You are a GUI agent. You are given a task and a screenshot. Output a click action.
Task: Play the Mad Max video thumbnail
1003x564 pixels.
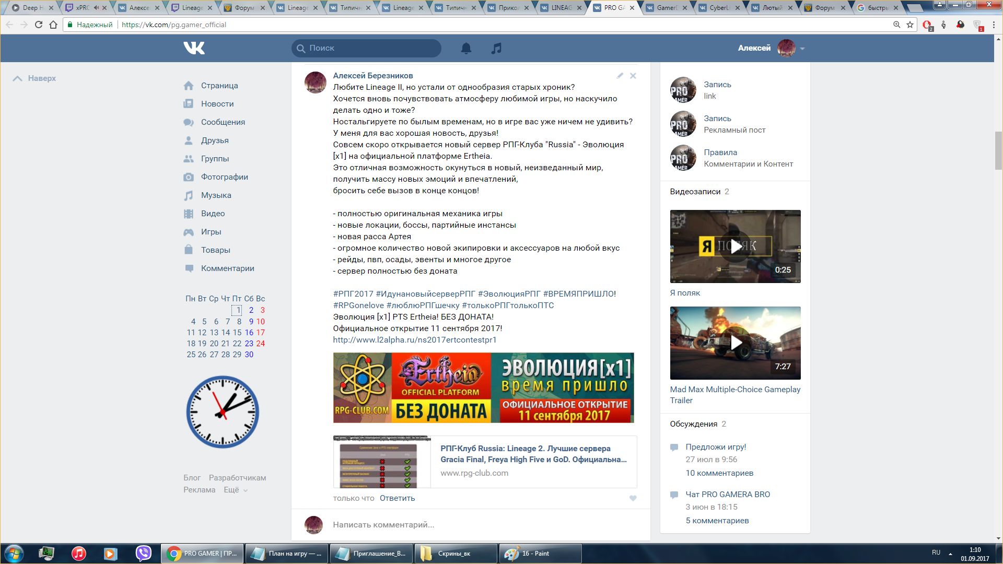736,343
